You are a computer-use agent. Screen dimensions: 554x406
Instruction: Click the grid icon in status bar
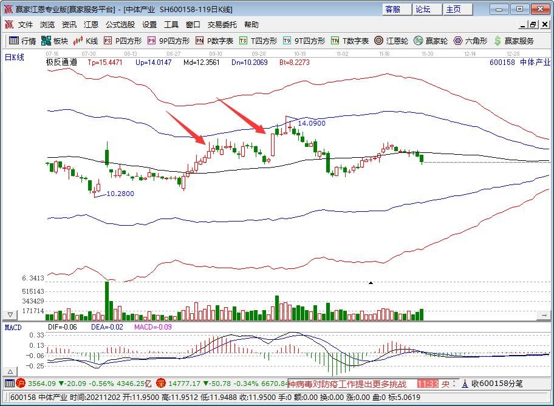[x=10, y=384]
